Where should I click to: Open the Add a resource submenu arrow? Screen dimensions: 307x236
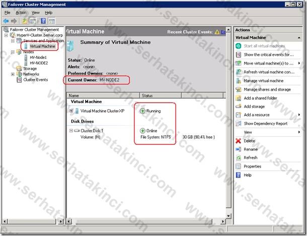coord(299,115)
